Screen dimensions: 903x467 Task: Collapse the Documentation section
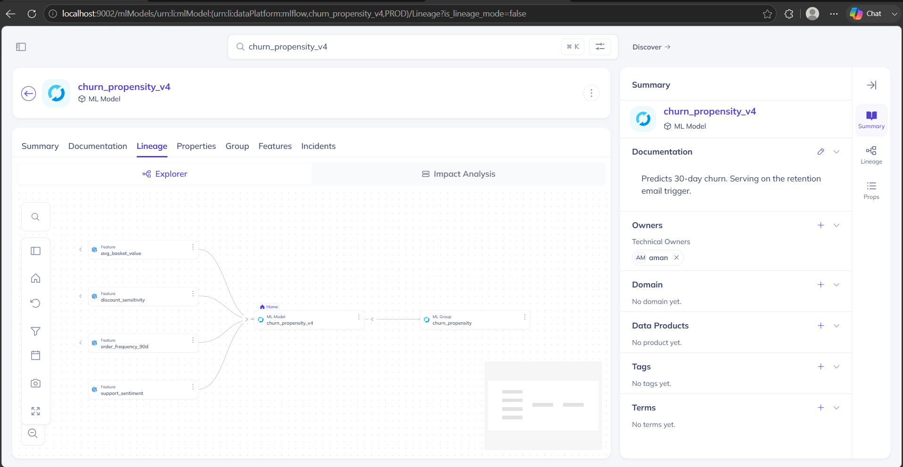[837, 152]
